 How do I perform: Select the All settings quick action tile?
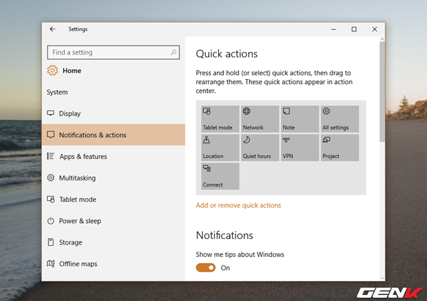(x=340, y=119)
